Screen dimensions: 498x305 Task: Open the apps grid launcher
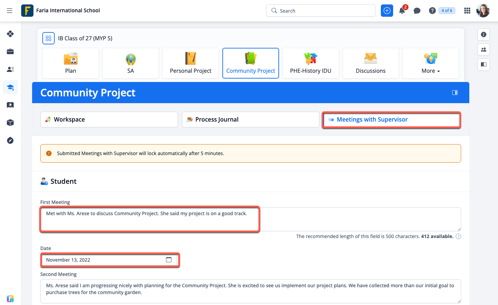click(x=467, y=11)
